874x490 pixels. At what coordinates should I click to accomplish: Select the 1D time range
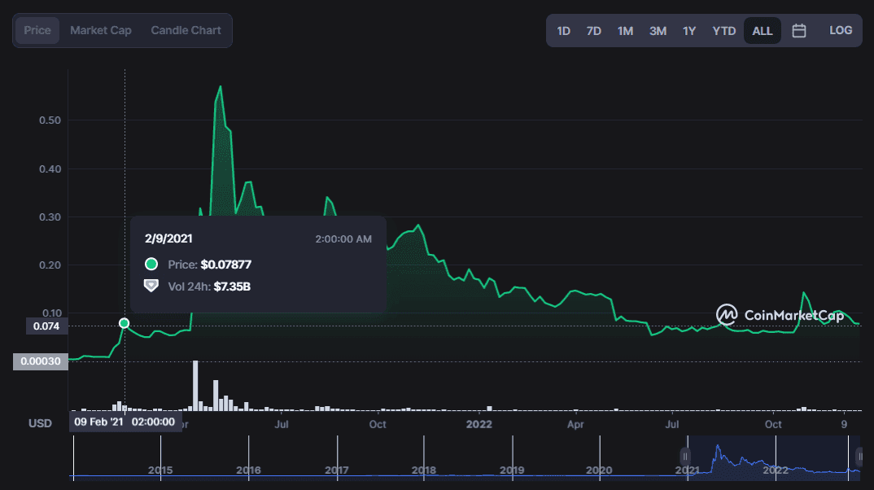(563, 31)
